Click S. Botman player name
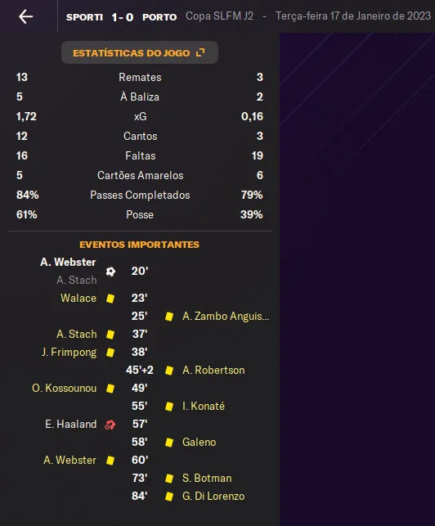The height and width of the screenshot is (526, 435). 207,478
